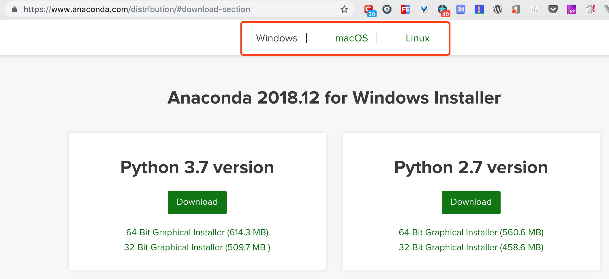
Task: Switch to the macOS tab
Action: coord(352,38)
